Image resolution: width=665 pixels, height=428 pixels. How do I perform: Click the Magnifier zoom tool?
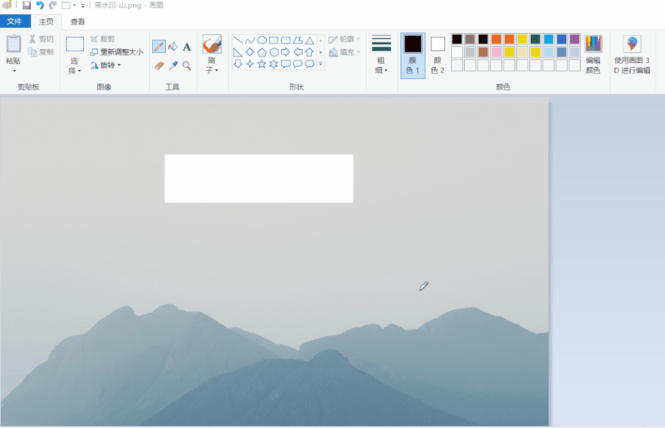pyautogui.click(x=187, y=65)
